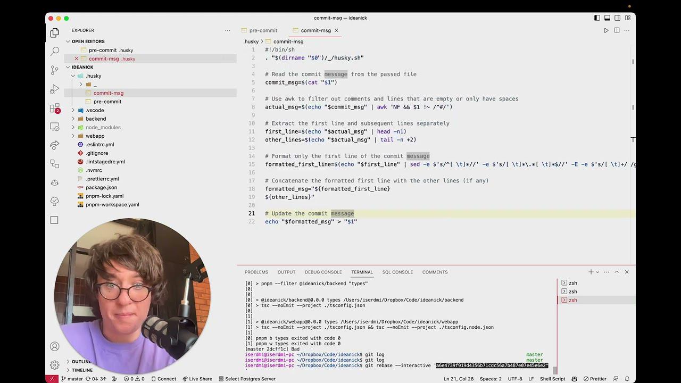Click Select Postgres Server status item
Image resolution: width=681 pixels, height=383 pixels.
point(246,379)
